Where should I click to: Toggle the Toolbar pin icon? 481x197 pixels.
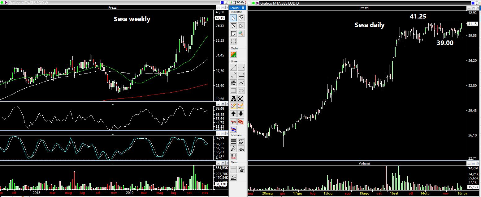(244, 8)
